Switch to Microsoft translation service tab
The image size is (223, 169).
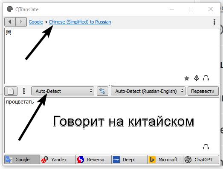pyautogui.click(x=165, y=160)
